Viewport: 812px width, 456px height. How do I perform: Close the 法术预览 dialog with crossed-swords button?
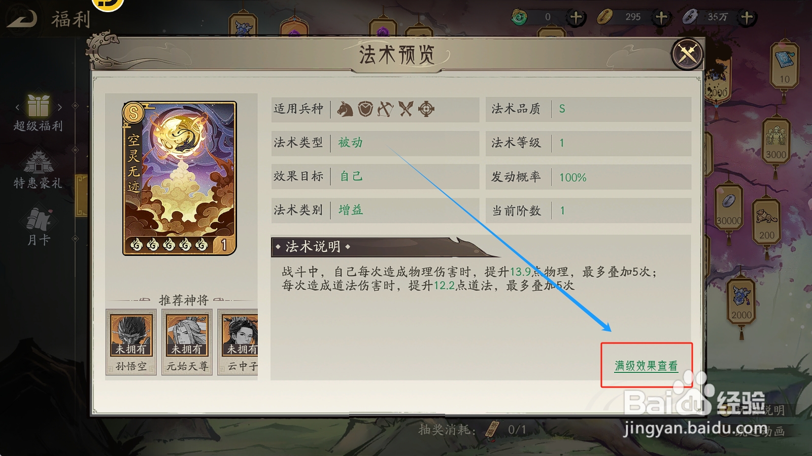click(687, 54)
